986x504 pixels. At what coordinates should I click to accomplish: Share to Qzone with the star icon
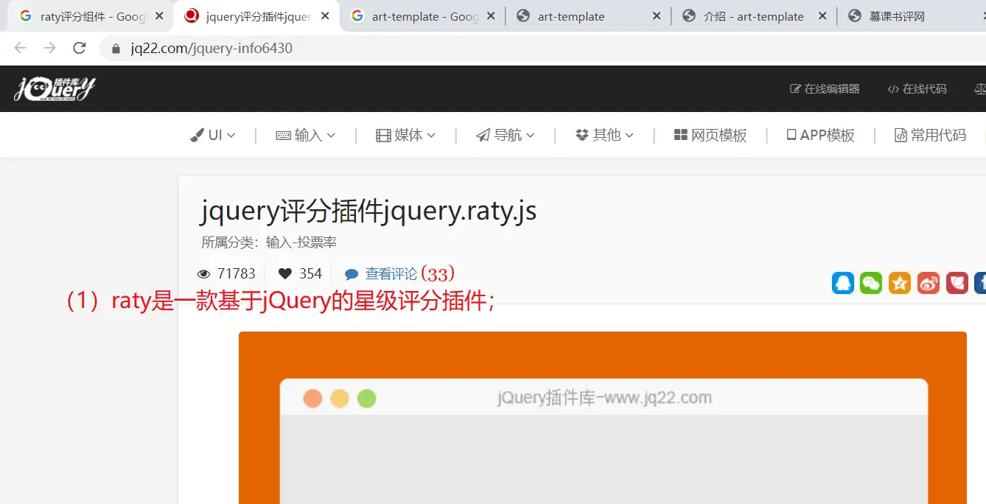point(900,283)
